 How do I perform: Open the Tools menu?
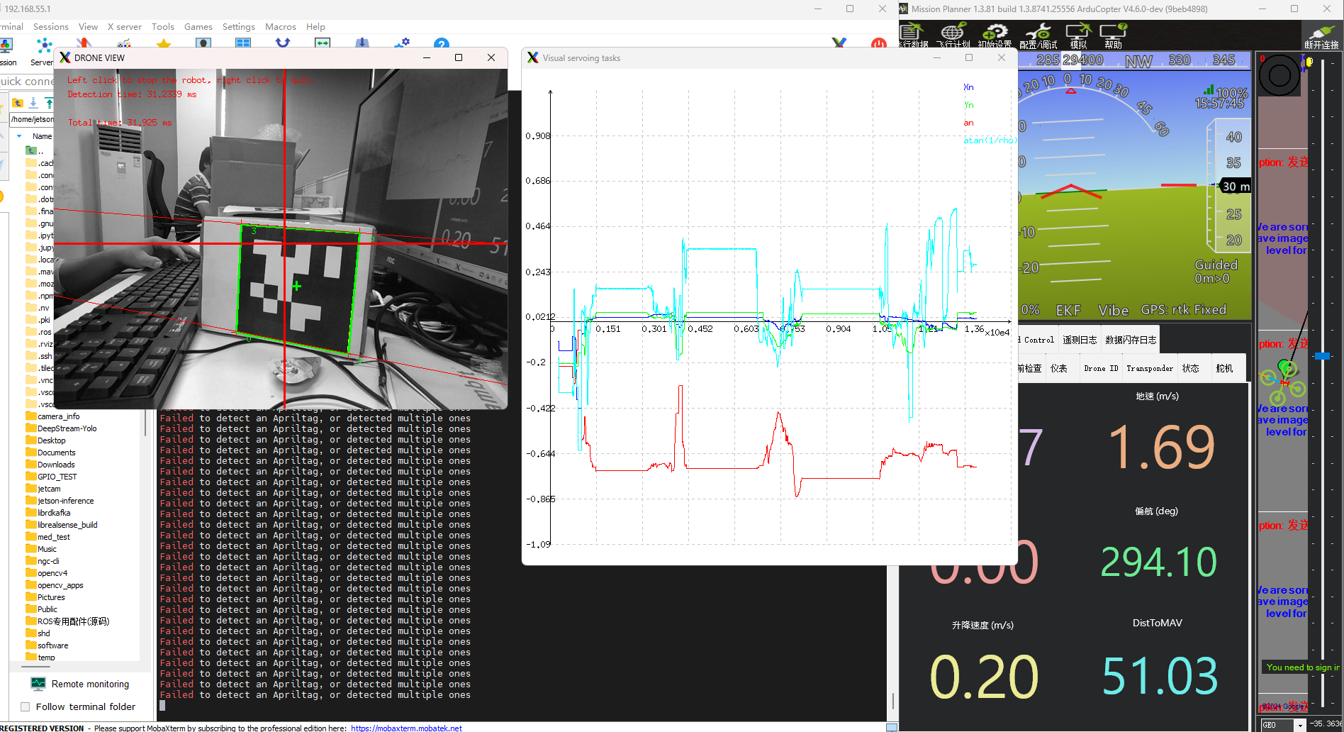[x=163, y=27]
